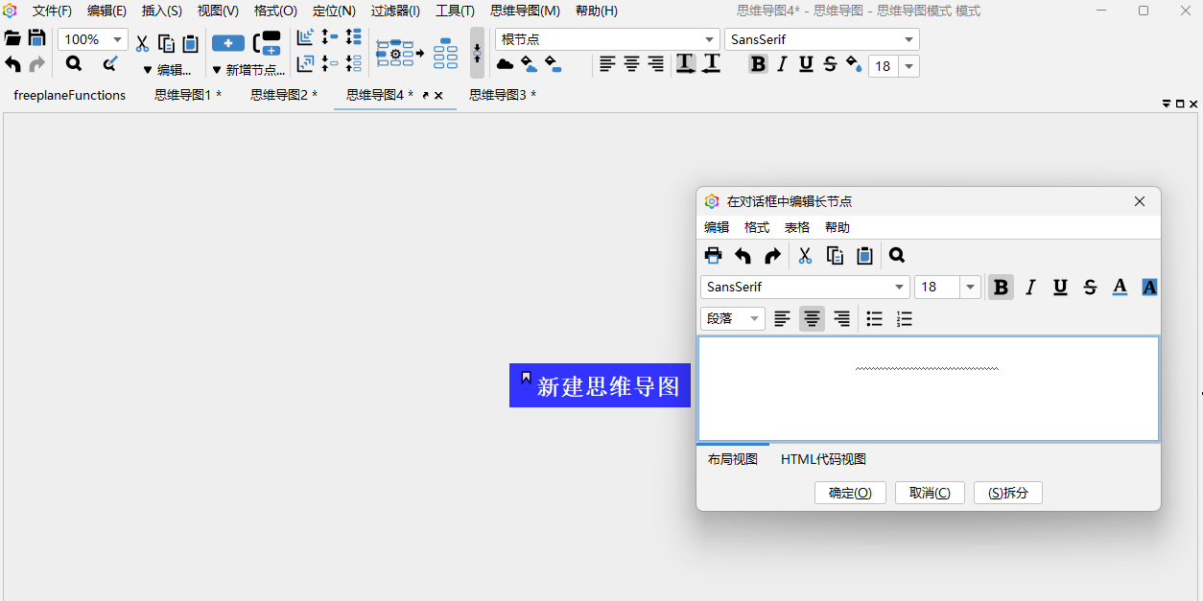Image resolution: width=1203 pixels, height=601 pixels.
Task: Switch to the 思维导图3 tab
Action: [496, 95]
